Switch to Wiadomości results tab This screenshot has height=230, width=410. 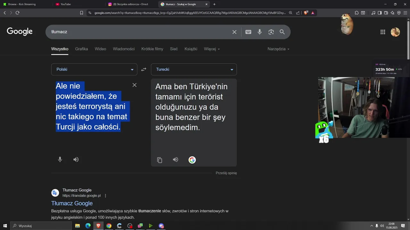[124, 49]
